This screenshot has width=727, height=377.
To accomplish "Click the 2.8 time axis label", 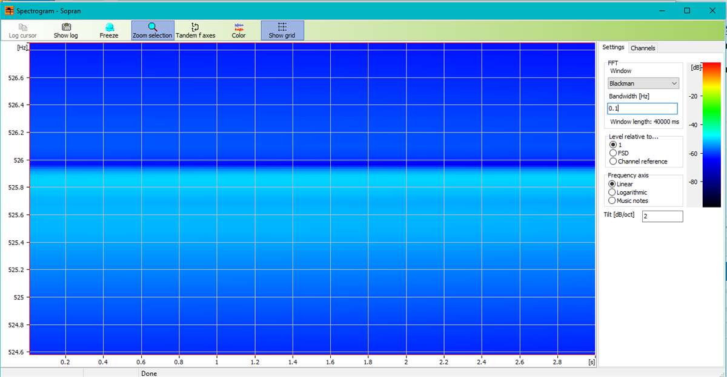I will click(x=557, y=362).
